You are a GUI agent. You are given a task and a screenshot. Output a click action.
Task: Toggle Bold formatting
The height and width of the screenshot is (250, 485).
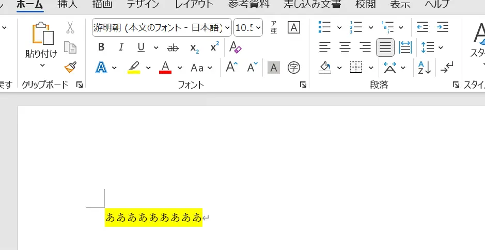click(101, 47)
